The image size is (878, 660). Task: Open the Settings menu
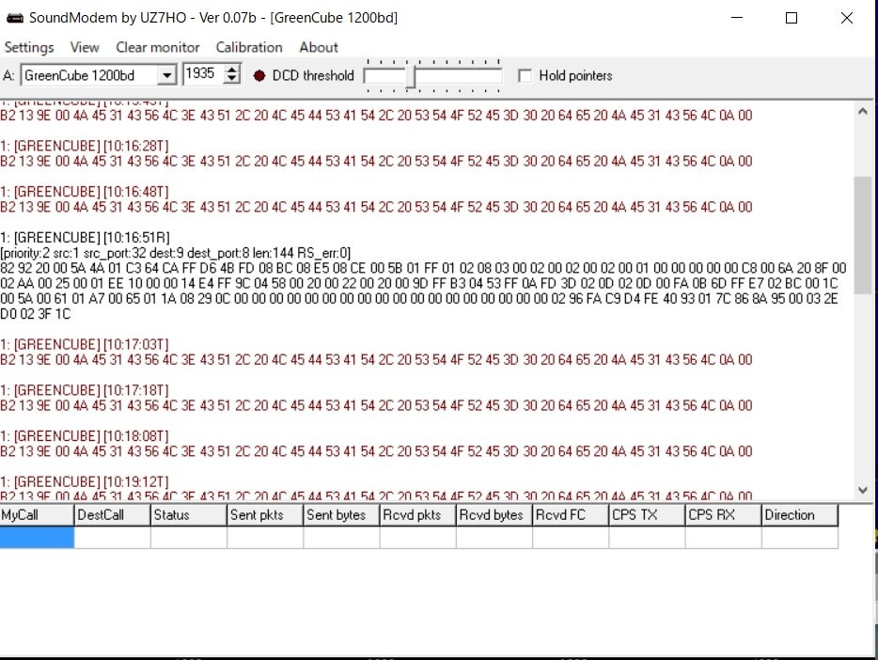pos(29,47)
